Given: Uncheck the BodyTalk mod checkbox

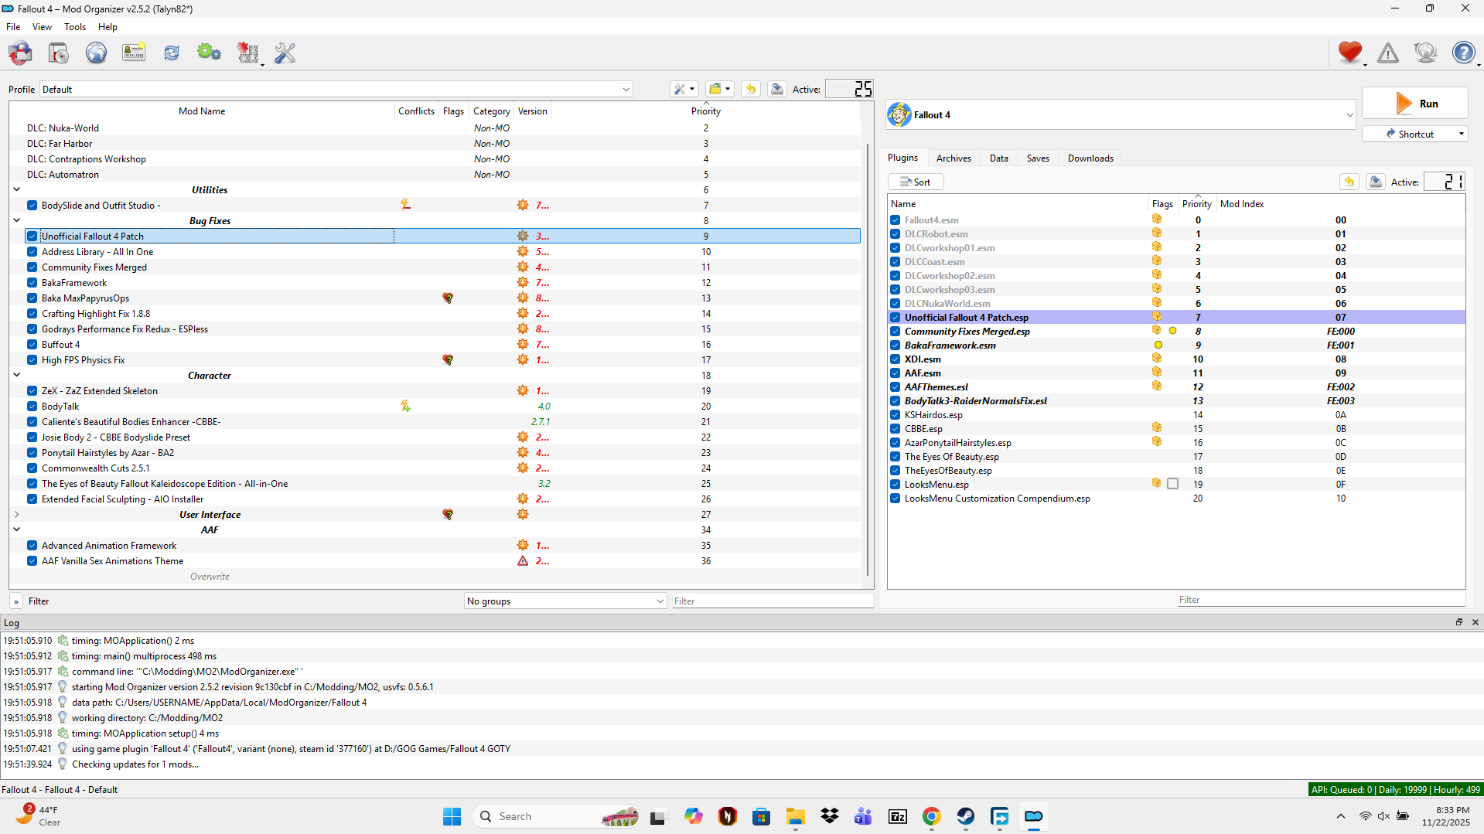Looking at the screenshot, I should point(32,407).
